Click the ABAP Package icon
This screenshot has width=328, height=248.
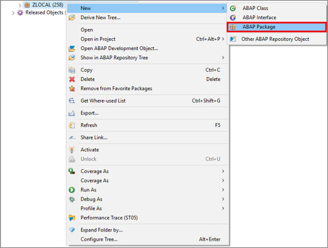click(x=232, y=27)
